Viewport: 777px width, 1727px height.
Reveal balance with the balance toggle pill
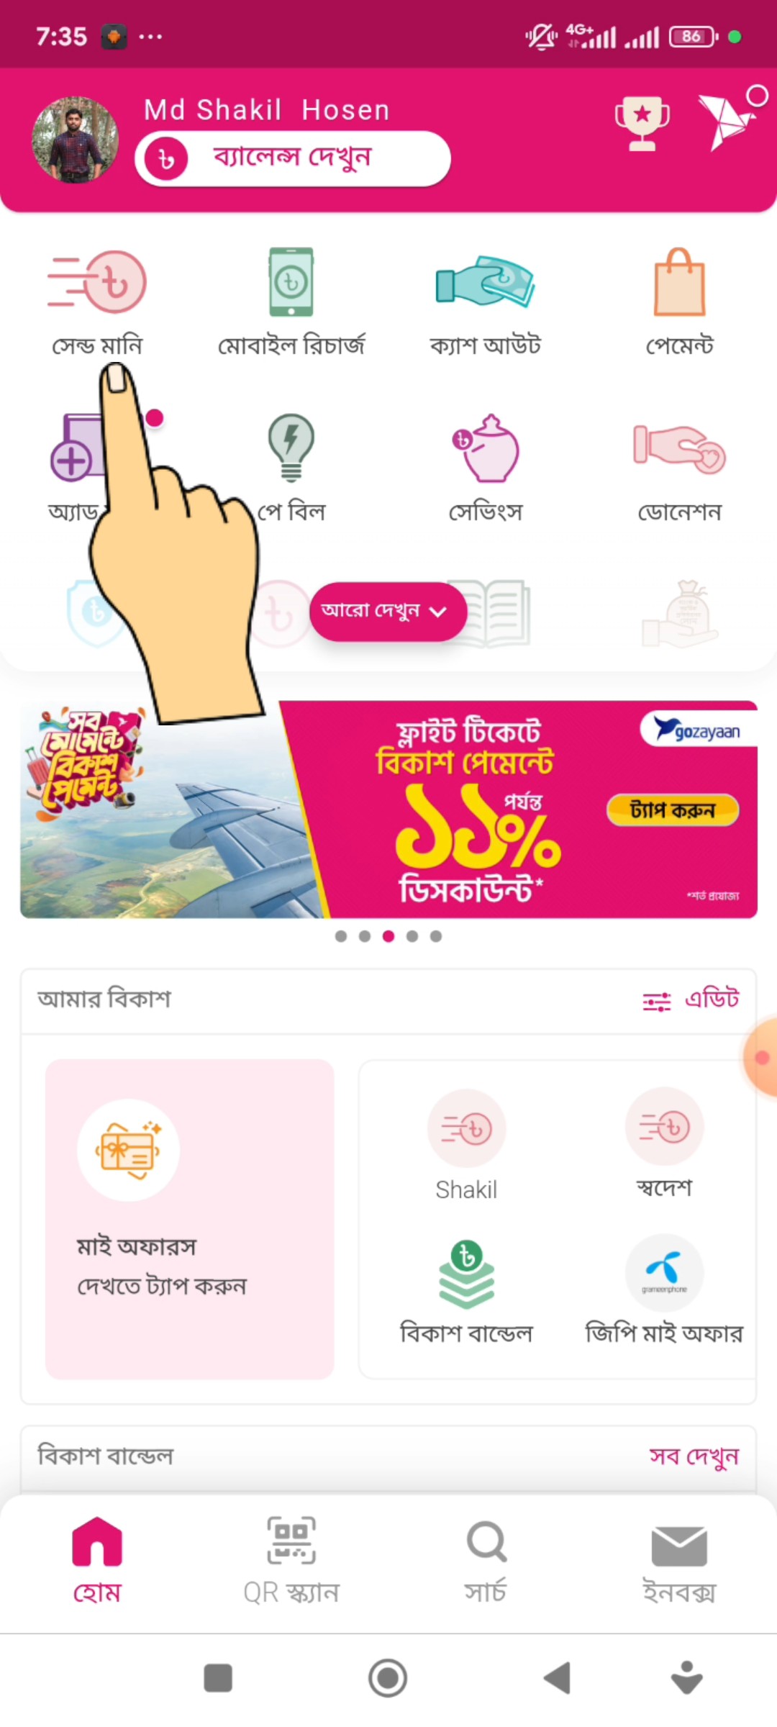tap(293, 158)
